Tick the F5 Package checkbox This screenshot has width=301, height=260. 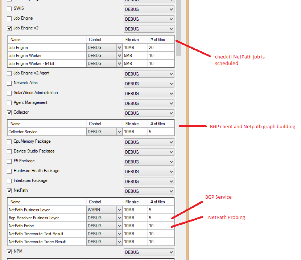click(x=9, y=161)
